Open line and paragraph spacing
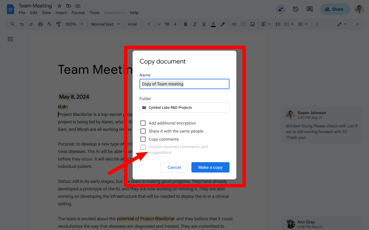This screenshot has height=230, width=369. point(278,24)
